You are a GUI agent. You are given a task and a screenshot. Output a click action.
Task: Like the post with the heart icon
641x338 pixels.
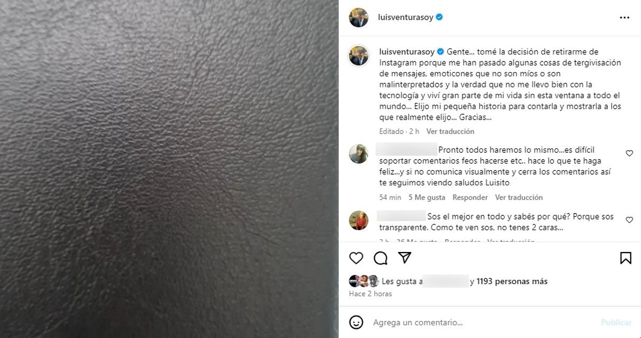click(356, 258)
